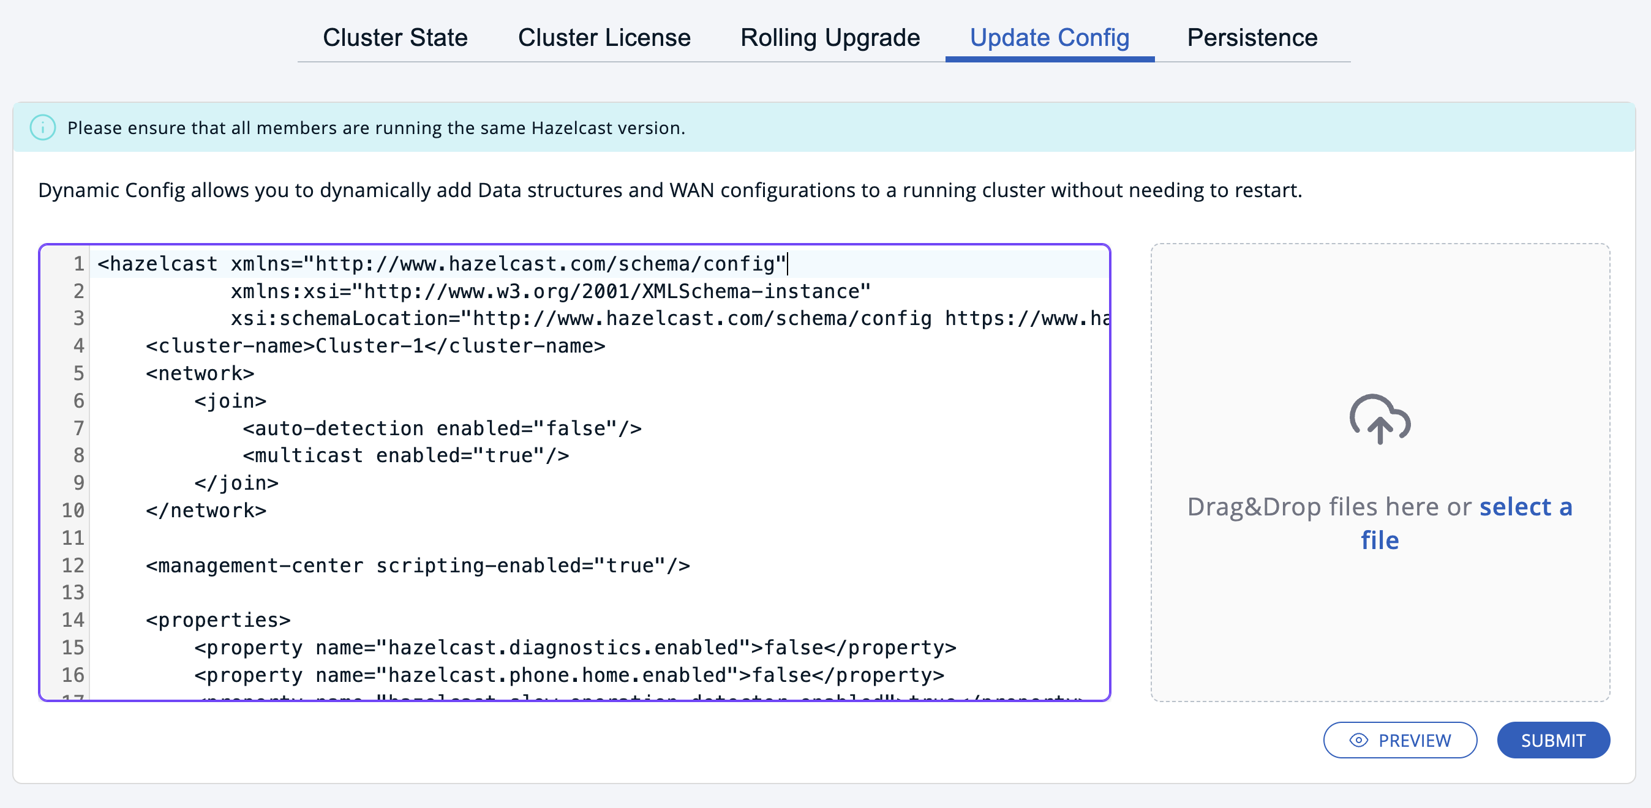Click the Submit button
Screen dimensions: 1651x808
(1553, 740)
